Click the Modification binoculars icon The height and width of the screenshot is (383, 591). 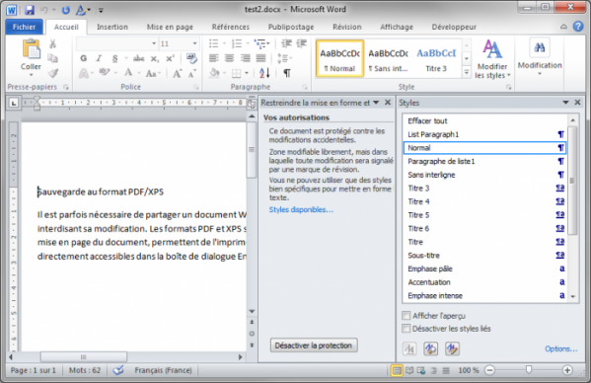coord(540,47)
